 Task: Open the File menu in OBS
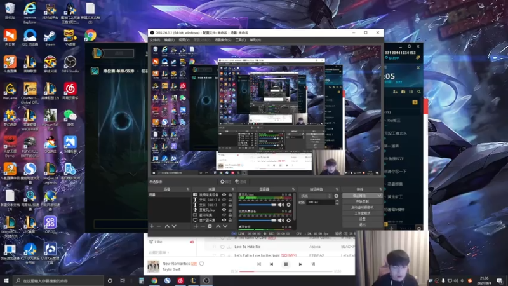tap(155, 40)
